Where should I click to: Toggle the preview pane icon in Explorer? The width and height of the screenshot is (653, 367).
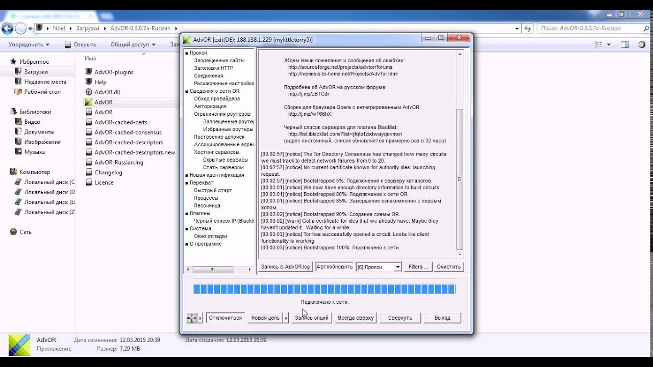click(x=624, y=45)
